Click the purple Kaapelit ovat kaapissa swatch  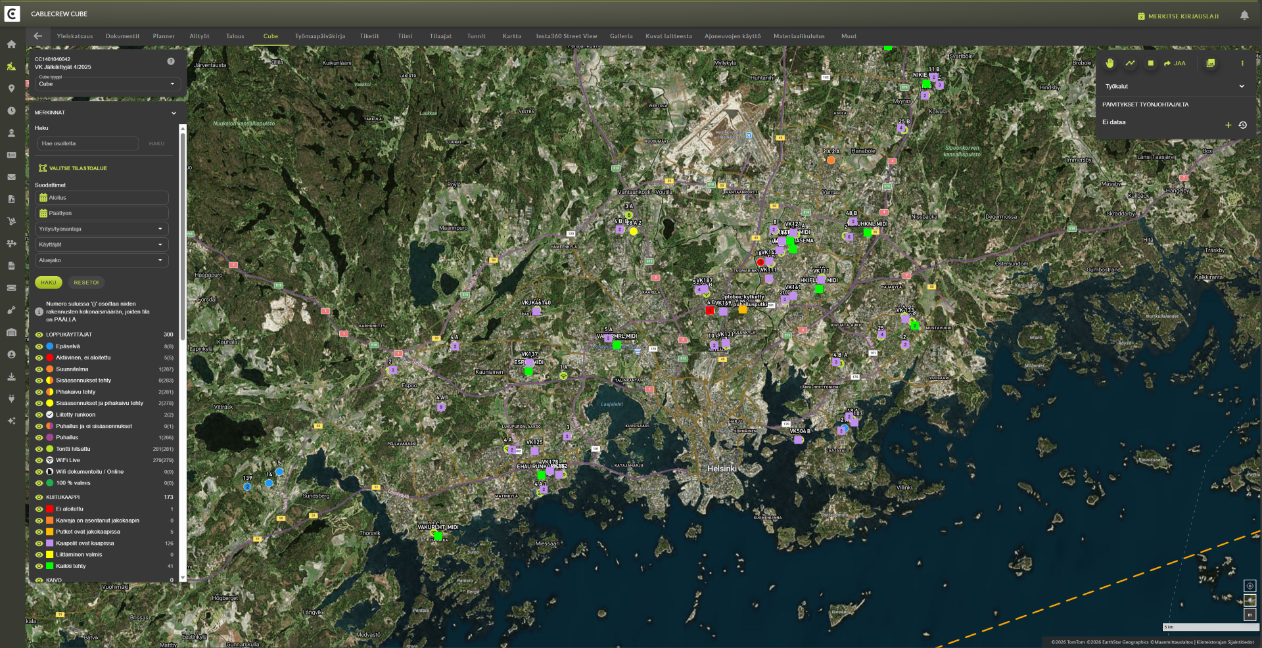pyautogui.click(x=49, y=544)
